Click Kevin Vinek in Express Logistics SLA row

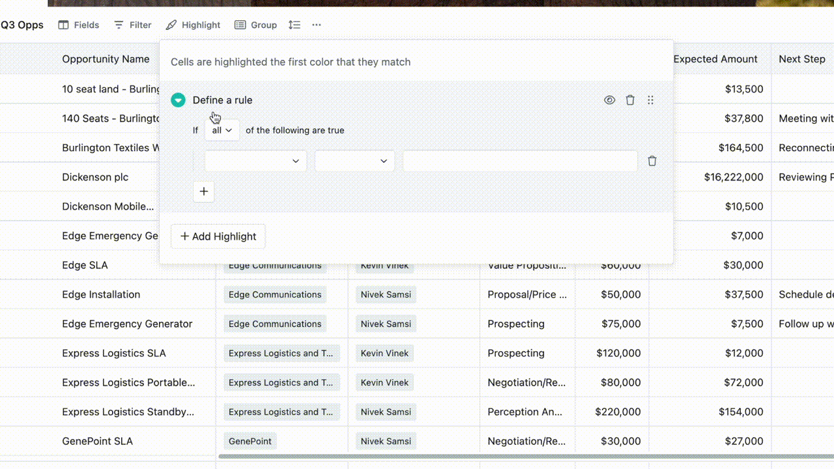click(385, 353)
